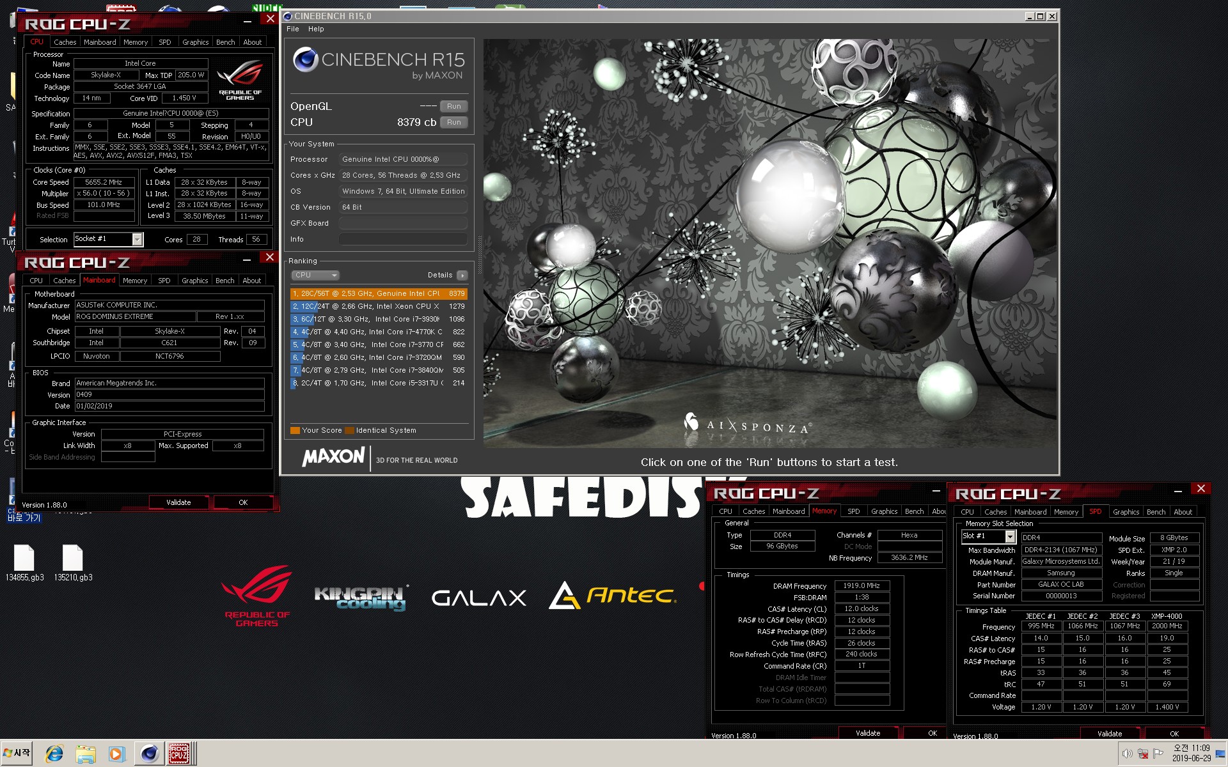Click the GFX Board field in Cinebench
The image size is (1228, 767).
[x=403, y=223]
